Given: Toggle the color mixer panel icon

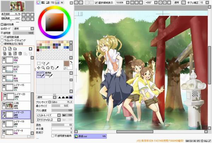Looking at the screenshot, I should pyautogui.click(x=52, y=2).
